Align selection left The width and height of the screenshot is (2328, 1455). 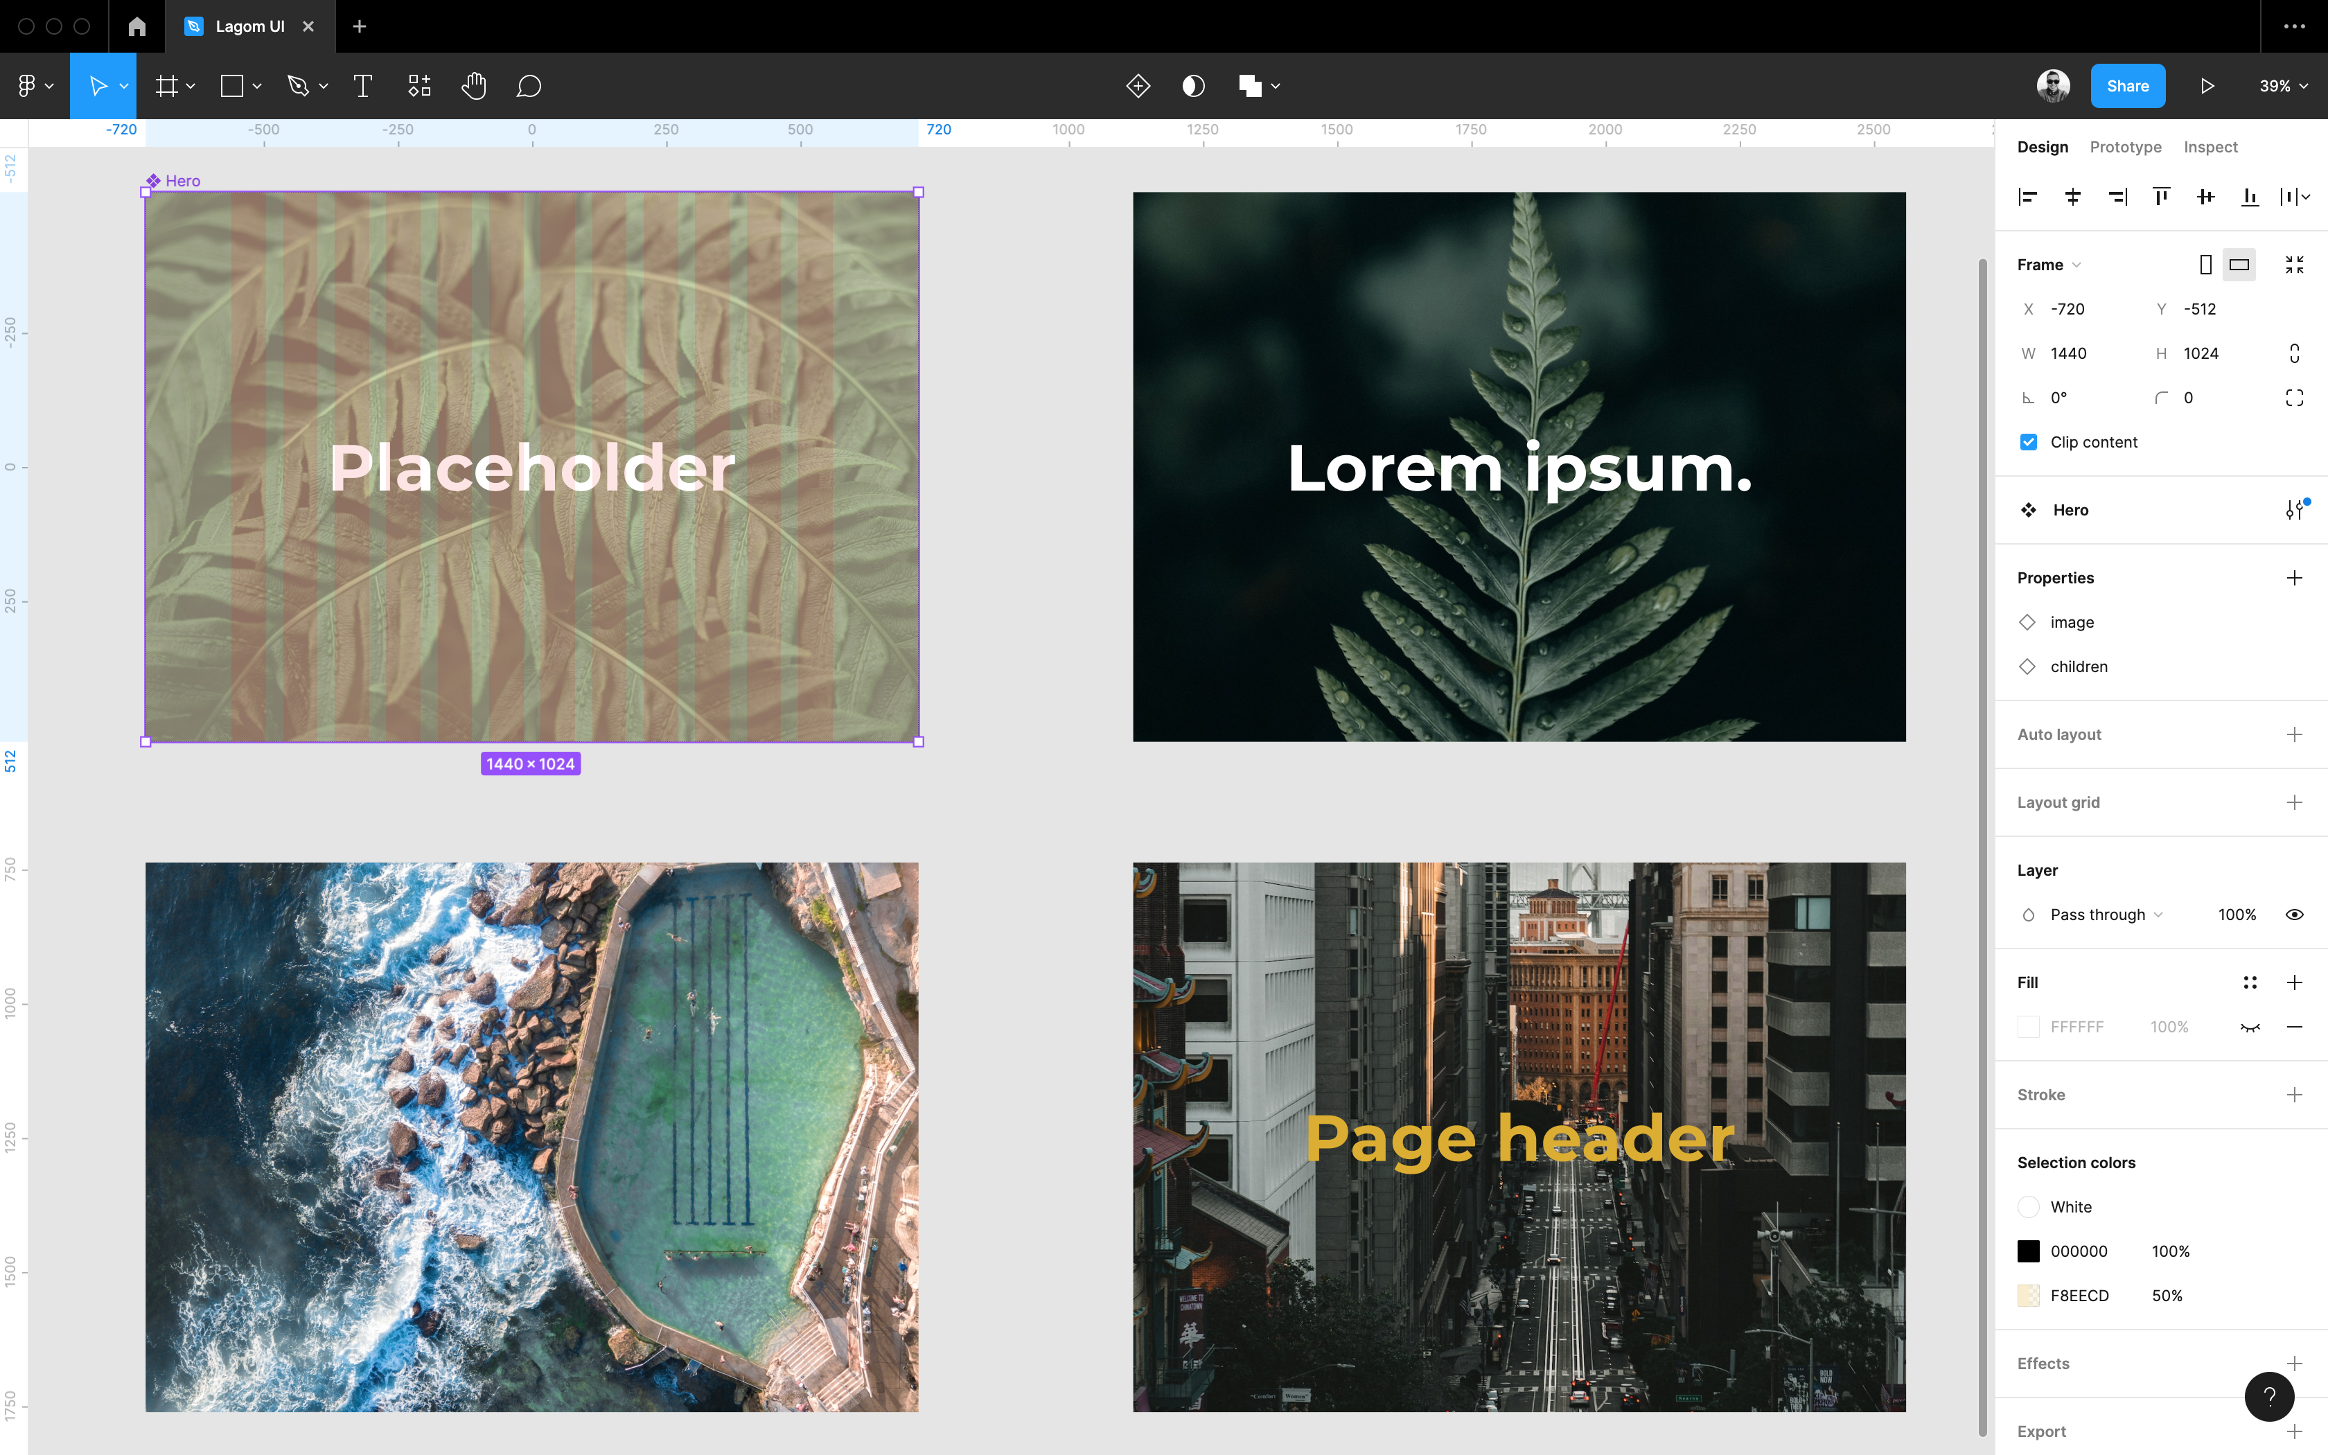coord(2028,197)
